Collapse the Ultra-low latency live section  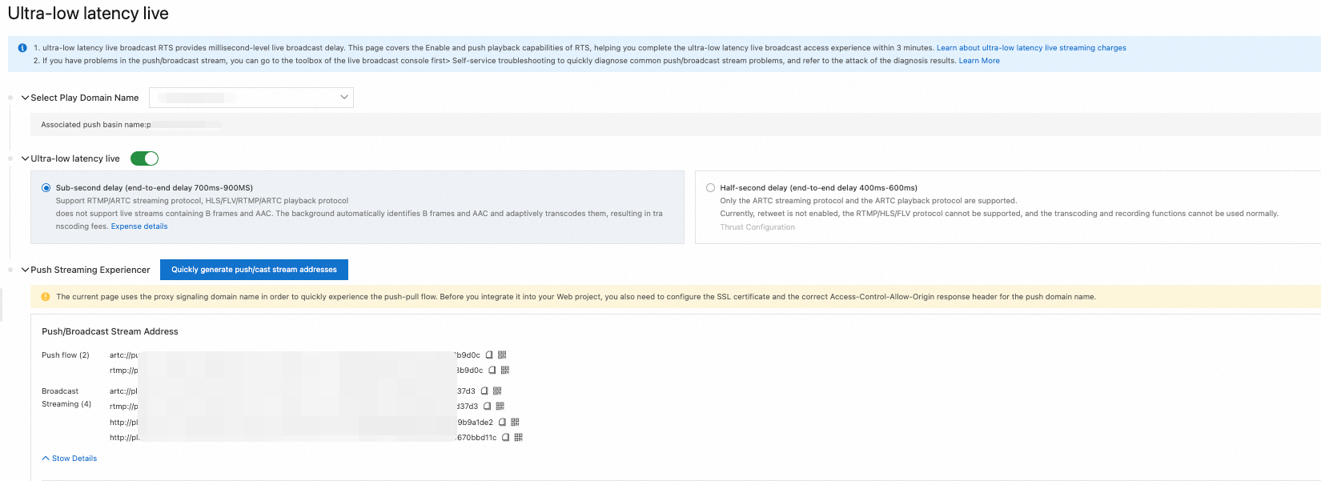pos(25,158)
